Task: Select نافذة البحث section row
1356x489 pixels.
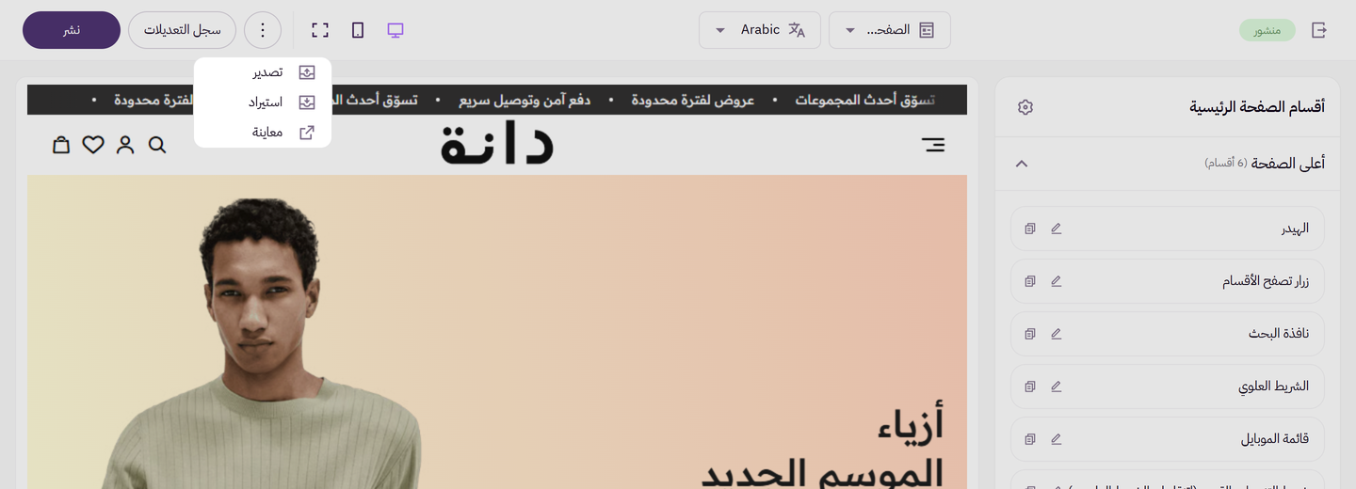Action: point(1168,334)
